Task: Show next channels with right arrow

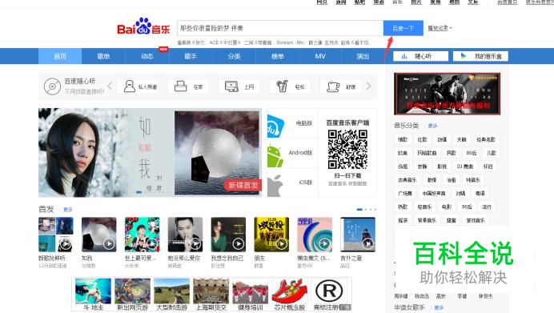Action: (x=368, y=86)
